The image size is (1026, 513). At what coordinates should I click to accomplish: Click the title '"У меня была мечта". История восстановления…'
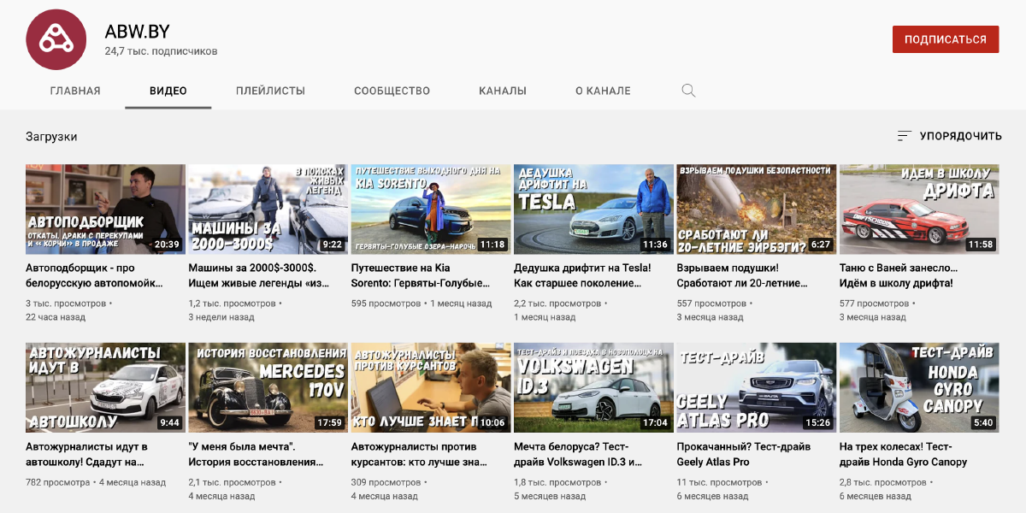coord(256,454)
